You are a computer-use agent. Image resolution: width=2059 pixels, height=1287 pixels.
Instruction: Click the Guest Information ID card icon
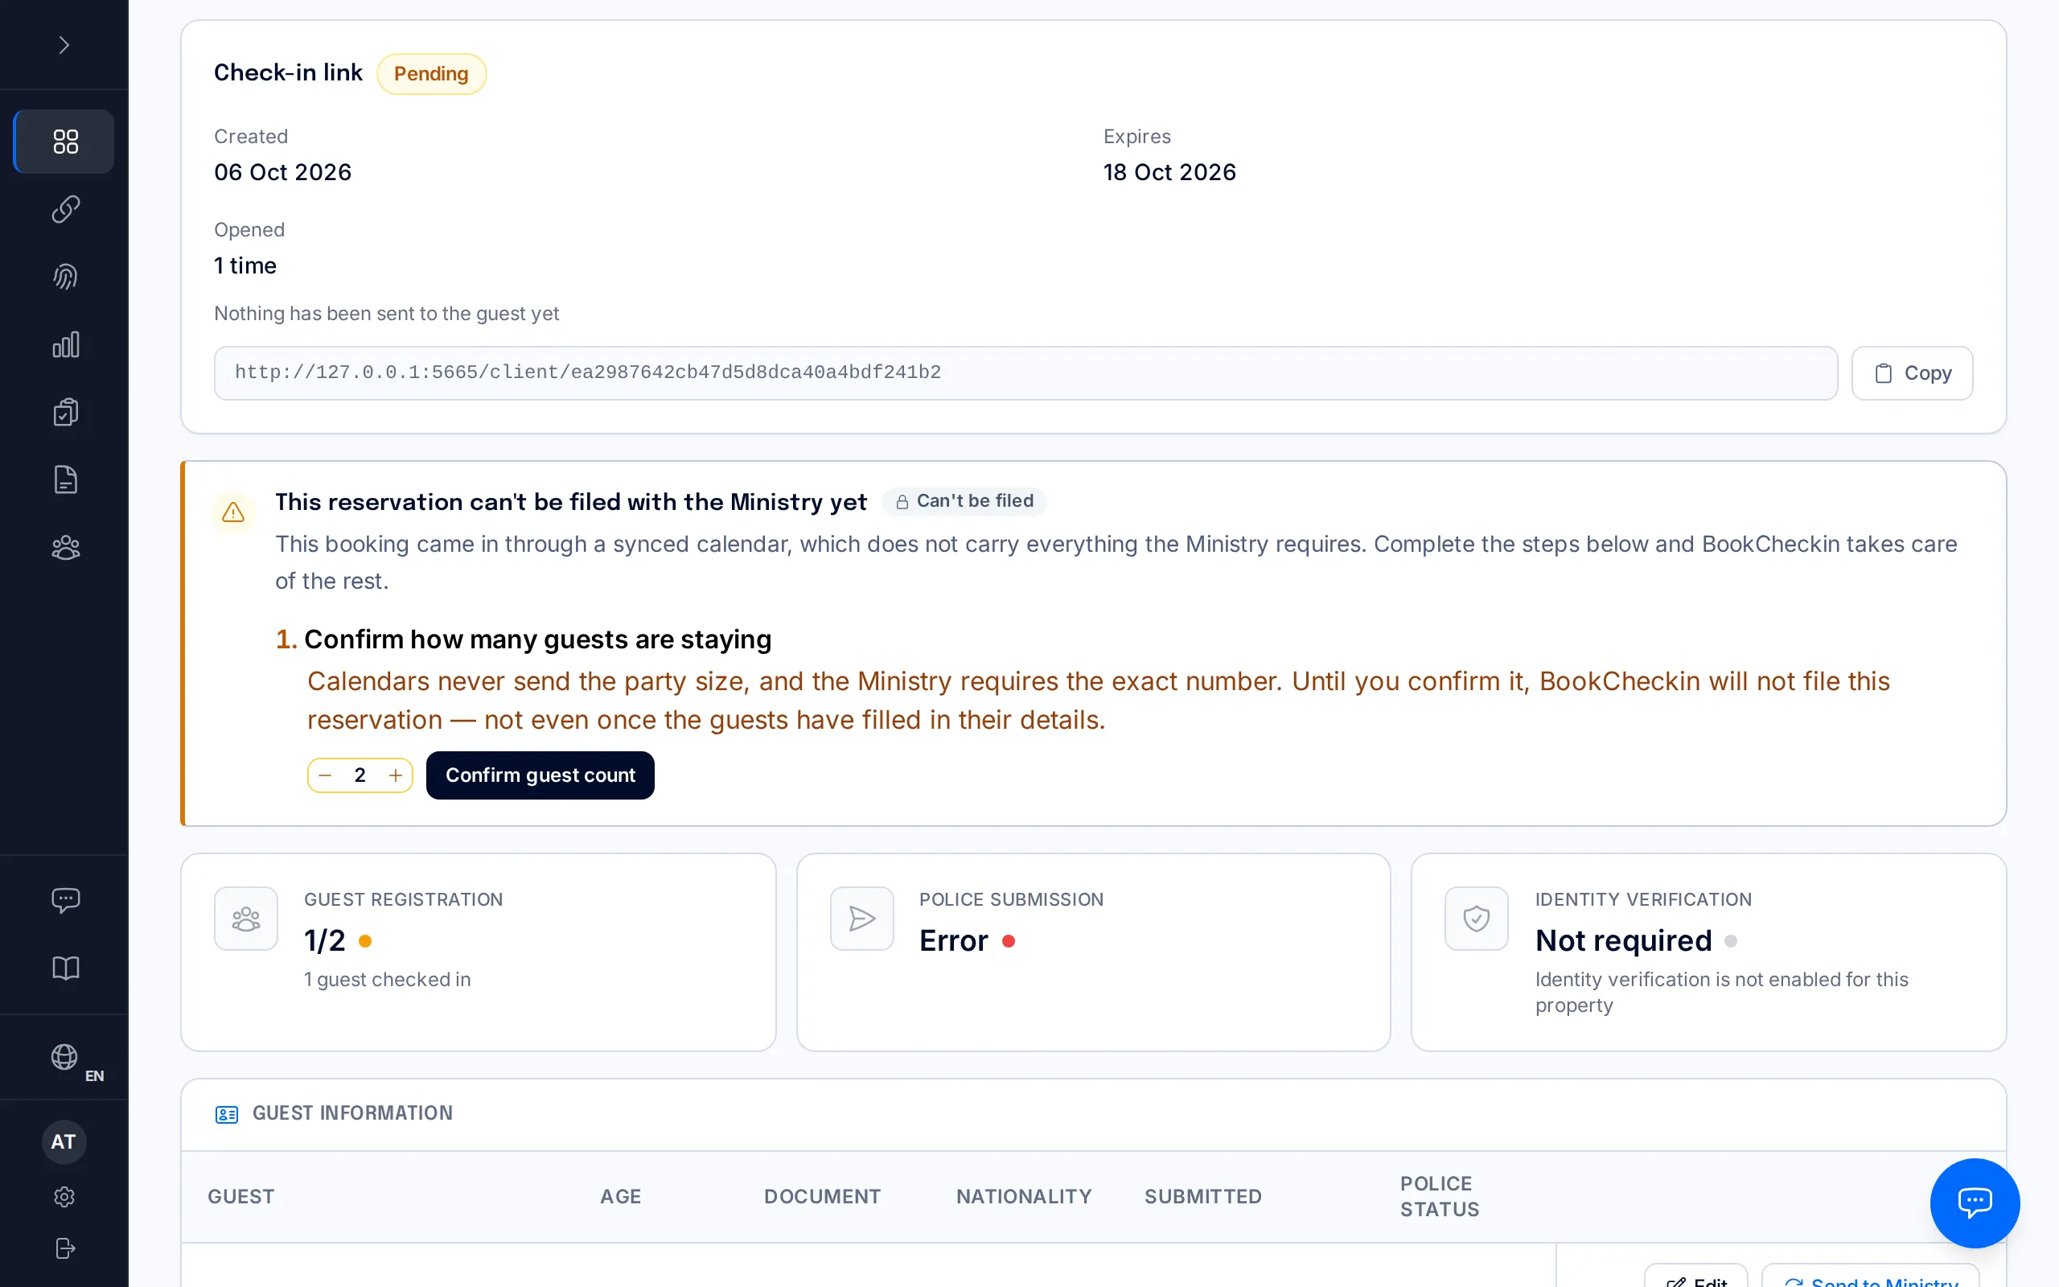coord(226,1114)
